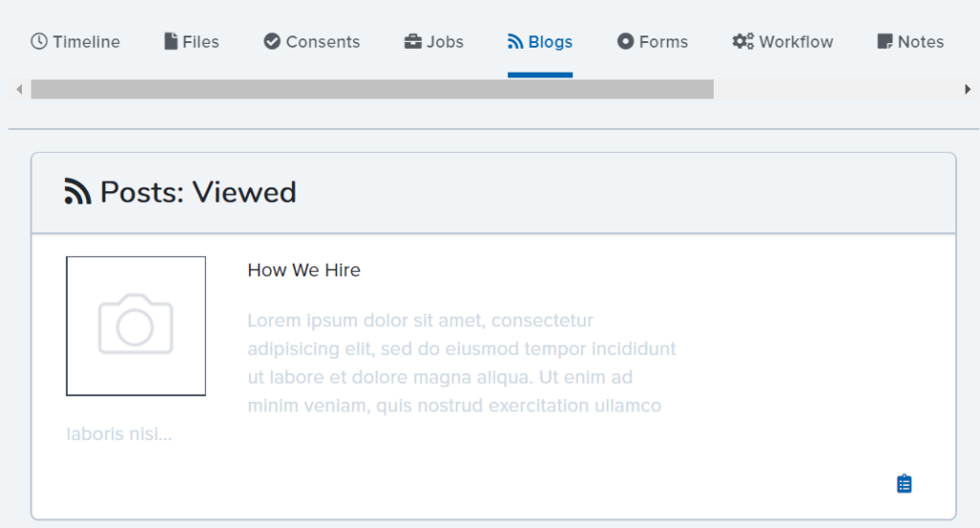
Task: Click the clock icon beside Timeline
Action: coord(38,41)
